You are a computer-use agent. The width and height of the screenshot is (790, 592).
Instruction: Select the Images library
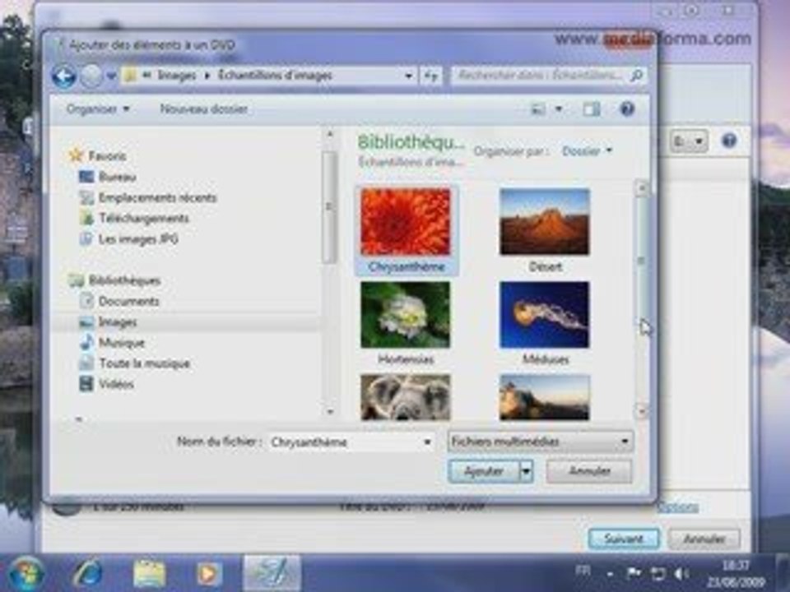118,322
